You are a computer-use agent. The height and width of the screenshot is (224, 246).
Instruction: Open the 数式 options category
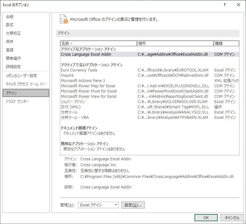click(10, 25)
